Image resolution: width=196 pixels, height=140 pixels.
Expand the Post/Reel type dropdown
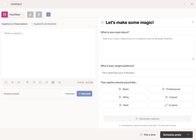point(16,15)
